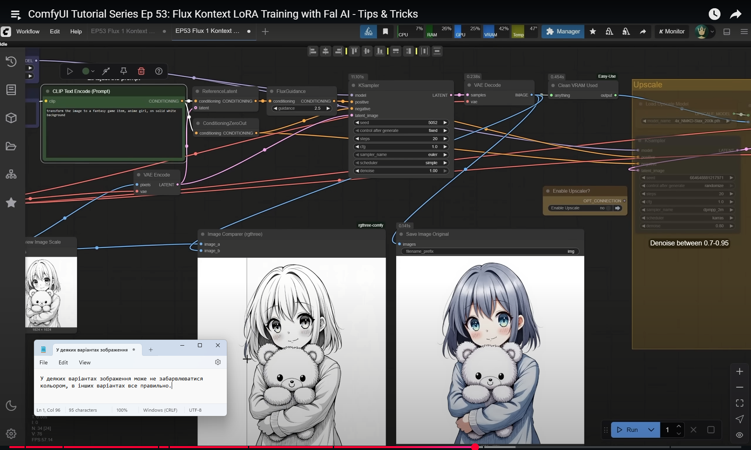This screenshot has width=751, height=450.
Task: Click the help question mark icon
Action: click(x=158, y=71)
